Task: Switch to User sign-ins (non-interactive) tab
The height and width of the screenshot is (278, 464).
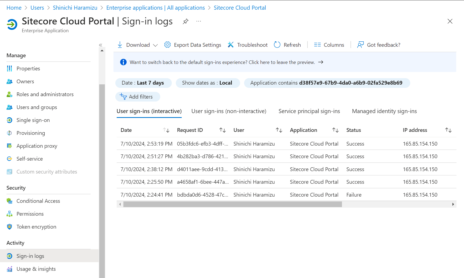Action: point(229,111)
